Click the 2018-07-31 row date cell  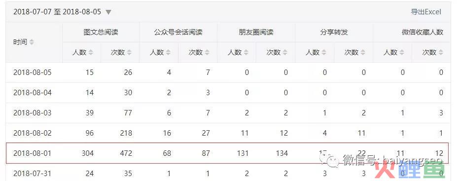[33, 174]
